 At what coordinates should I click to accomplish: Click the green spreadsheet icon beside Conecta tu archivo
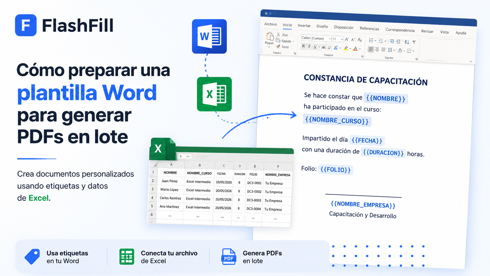(x=127, y=257)
